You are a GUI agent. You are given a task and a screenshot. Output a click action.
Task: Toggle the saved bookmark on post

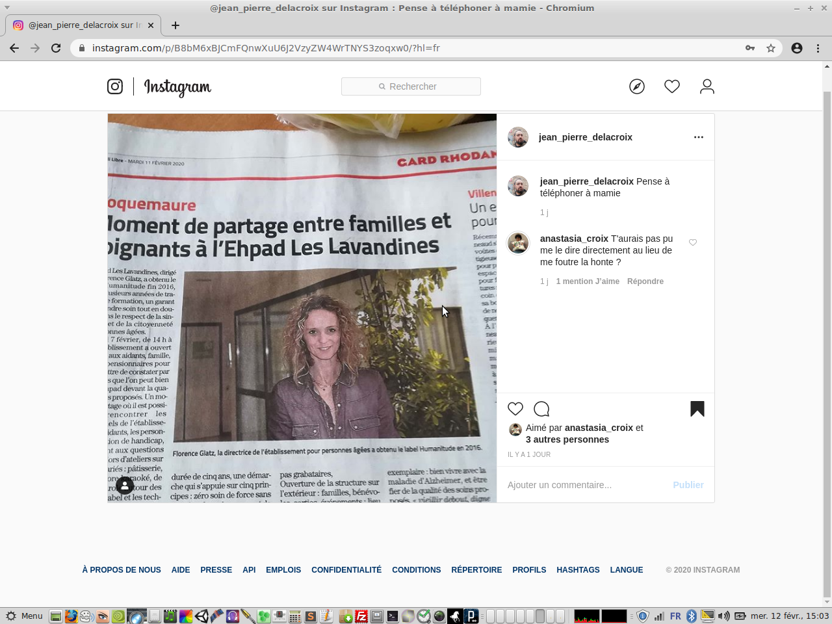coord(697,409)
